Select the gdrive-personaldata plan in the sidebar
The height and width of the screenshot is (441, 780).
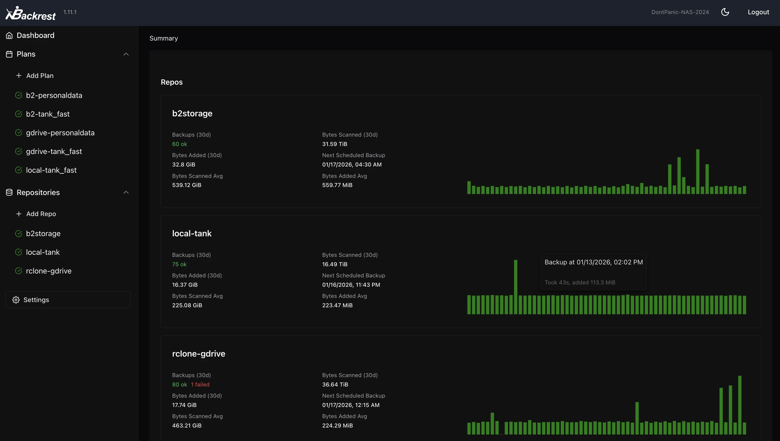coord(60,132)
